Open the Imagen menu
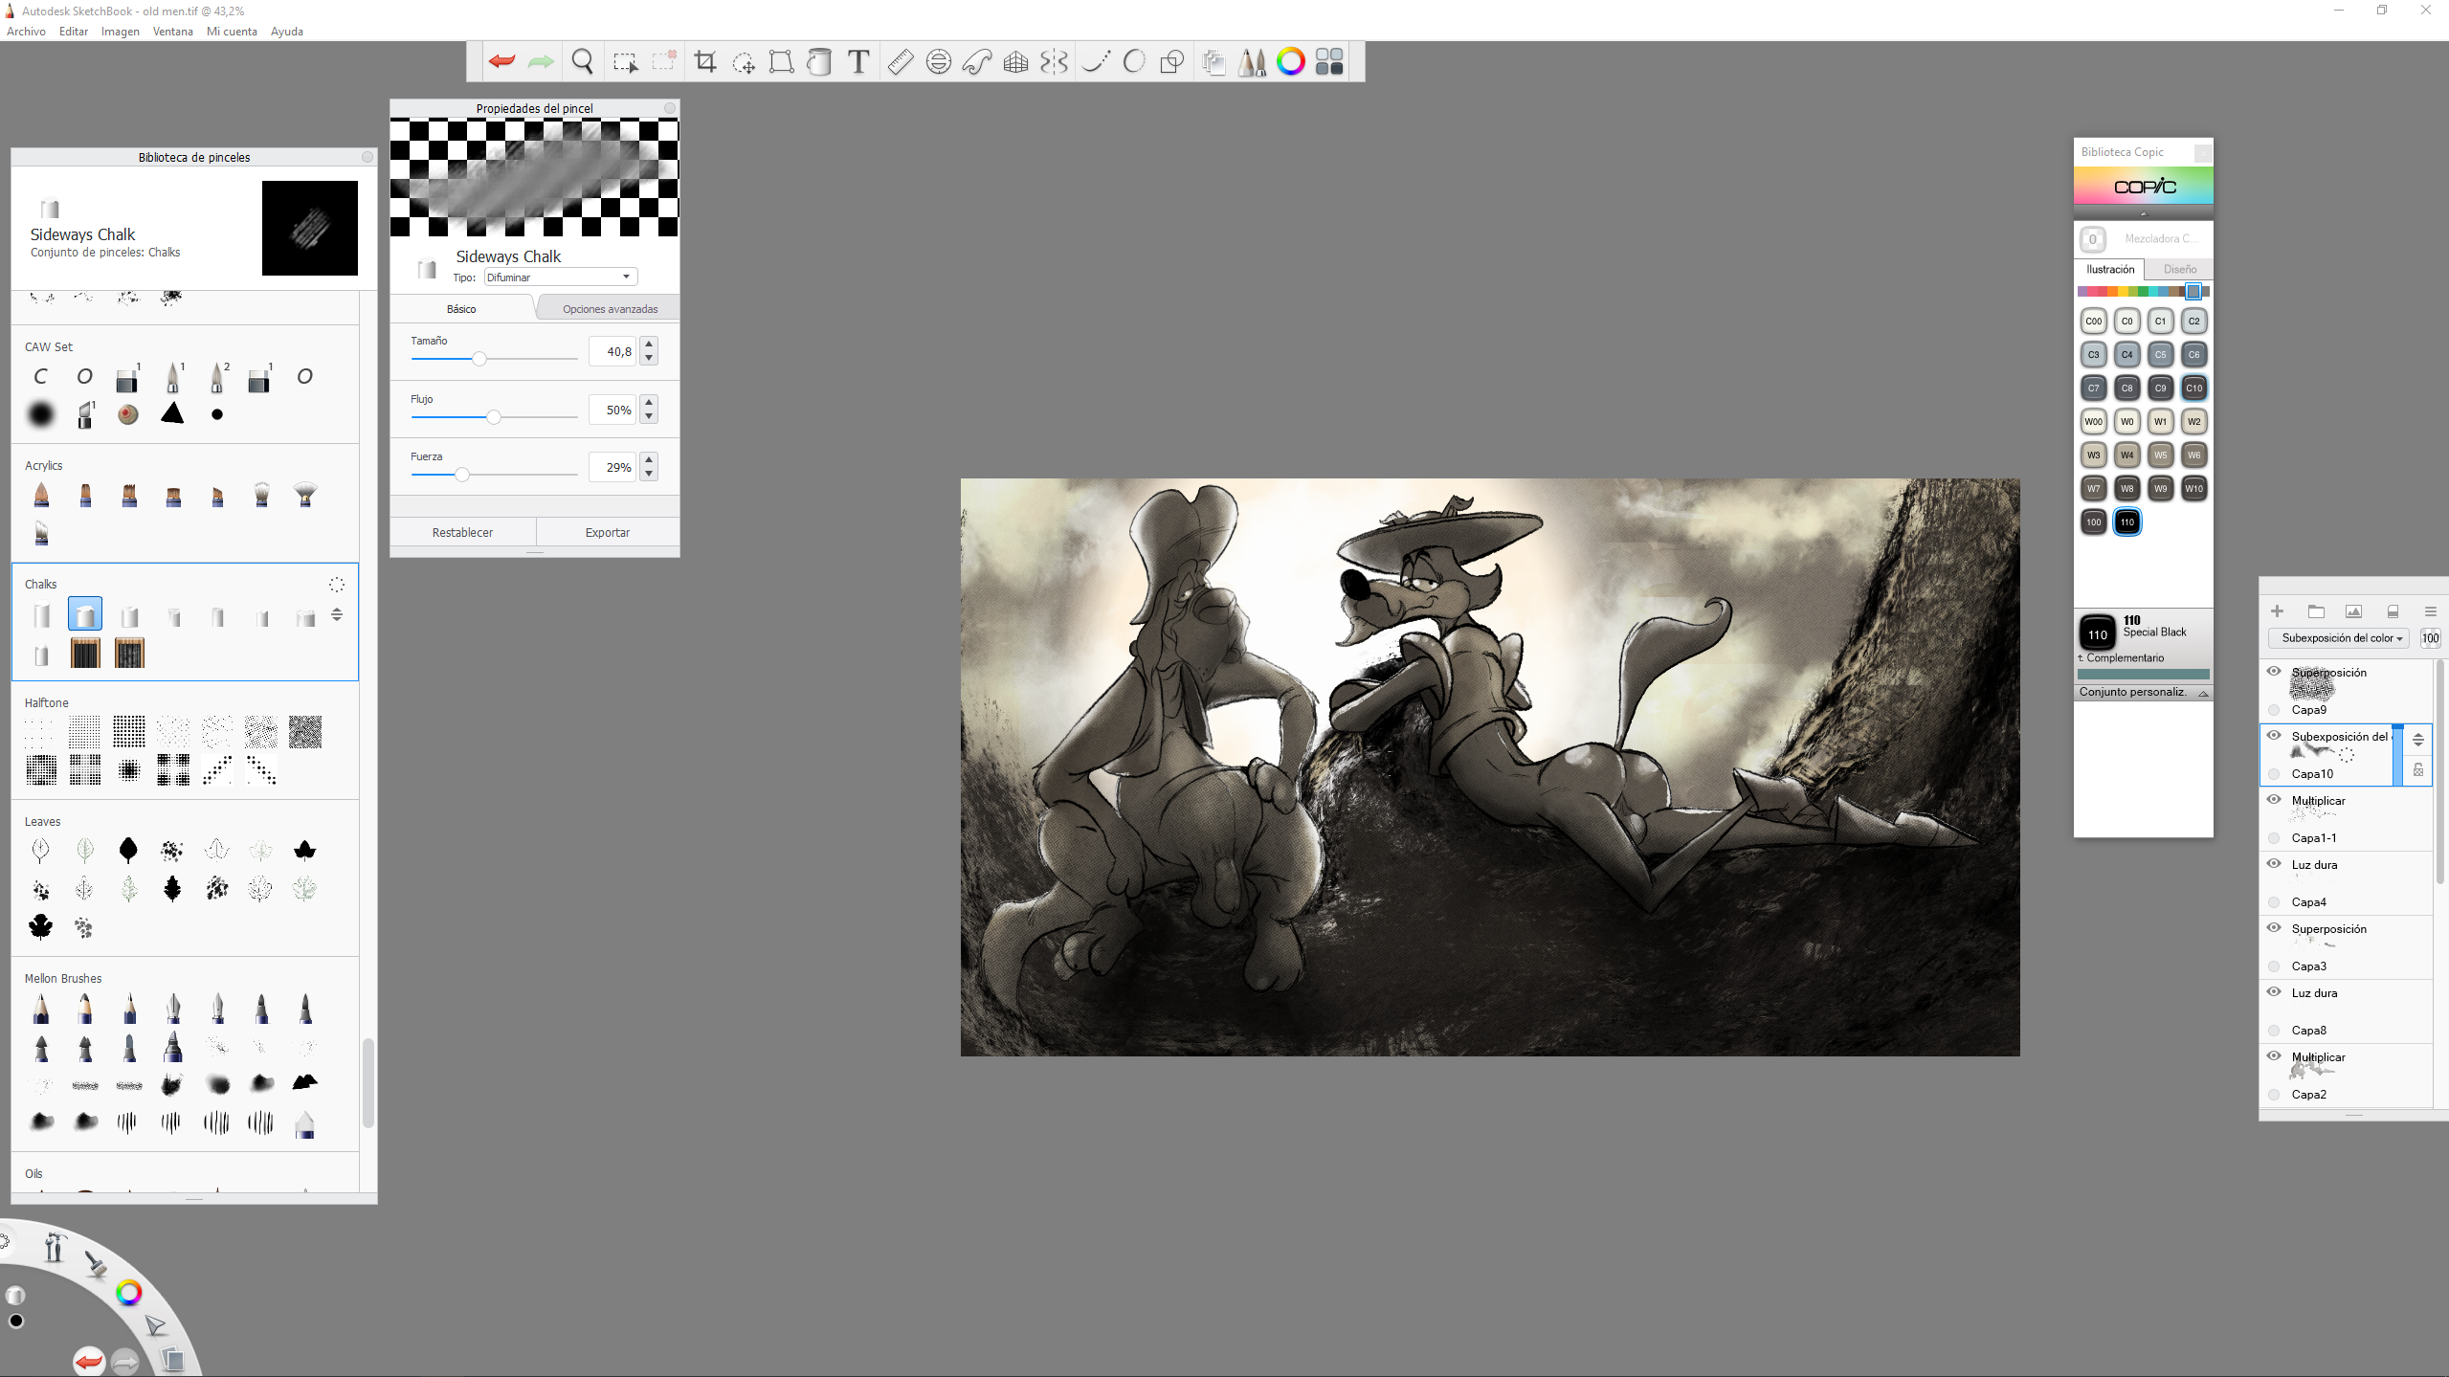The width and height of the screenshot is (2449, 1377). 120,32
